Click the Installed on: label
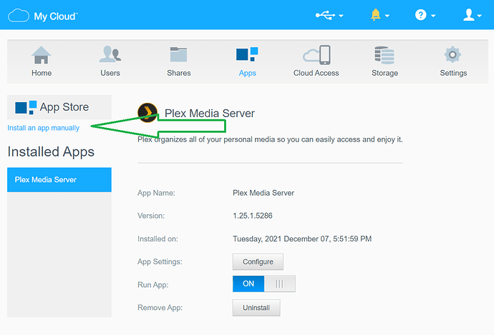The height and width of the screenshot is (335, 494). [x=158, y=239]
